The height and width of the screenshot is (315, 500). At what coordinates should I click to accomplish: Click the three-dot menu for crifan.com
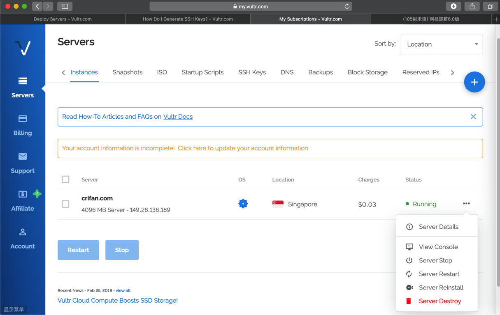coord(466,204)
